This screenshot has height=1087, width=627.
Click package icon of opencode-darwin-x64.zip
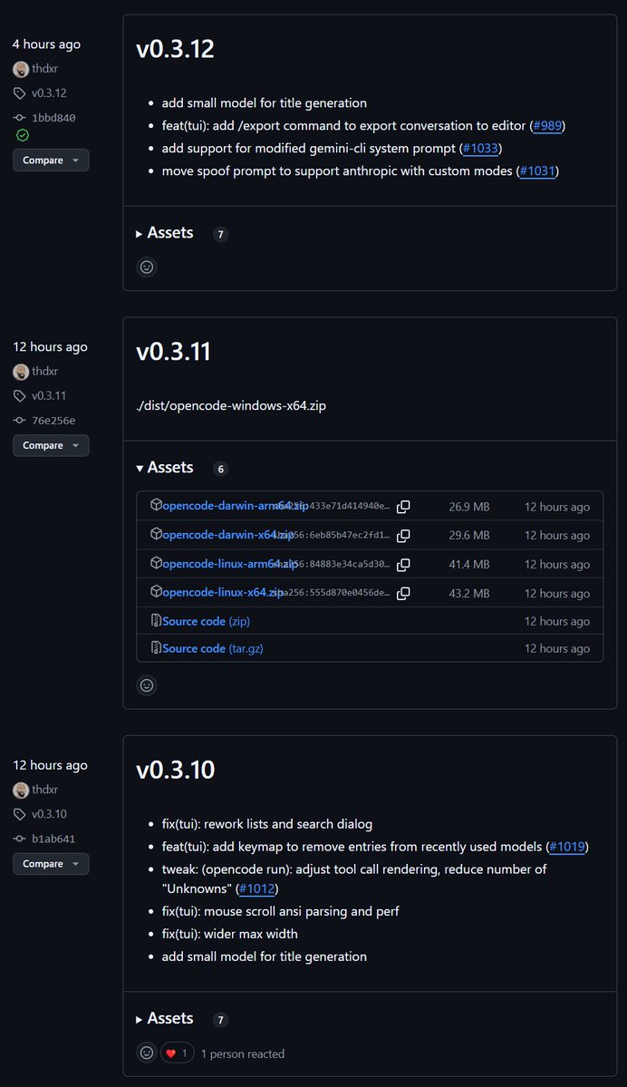(x=156, y=534)
